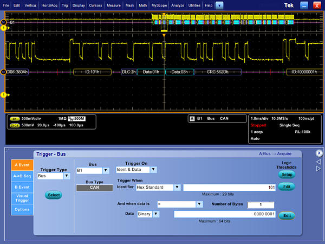Click the Logic Thresholds Setup button

(287, 175)
